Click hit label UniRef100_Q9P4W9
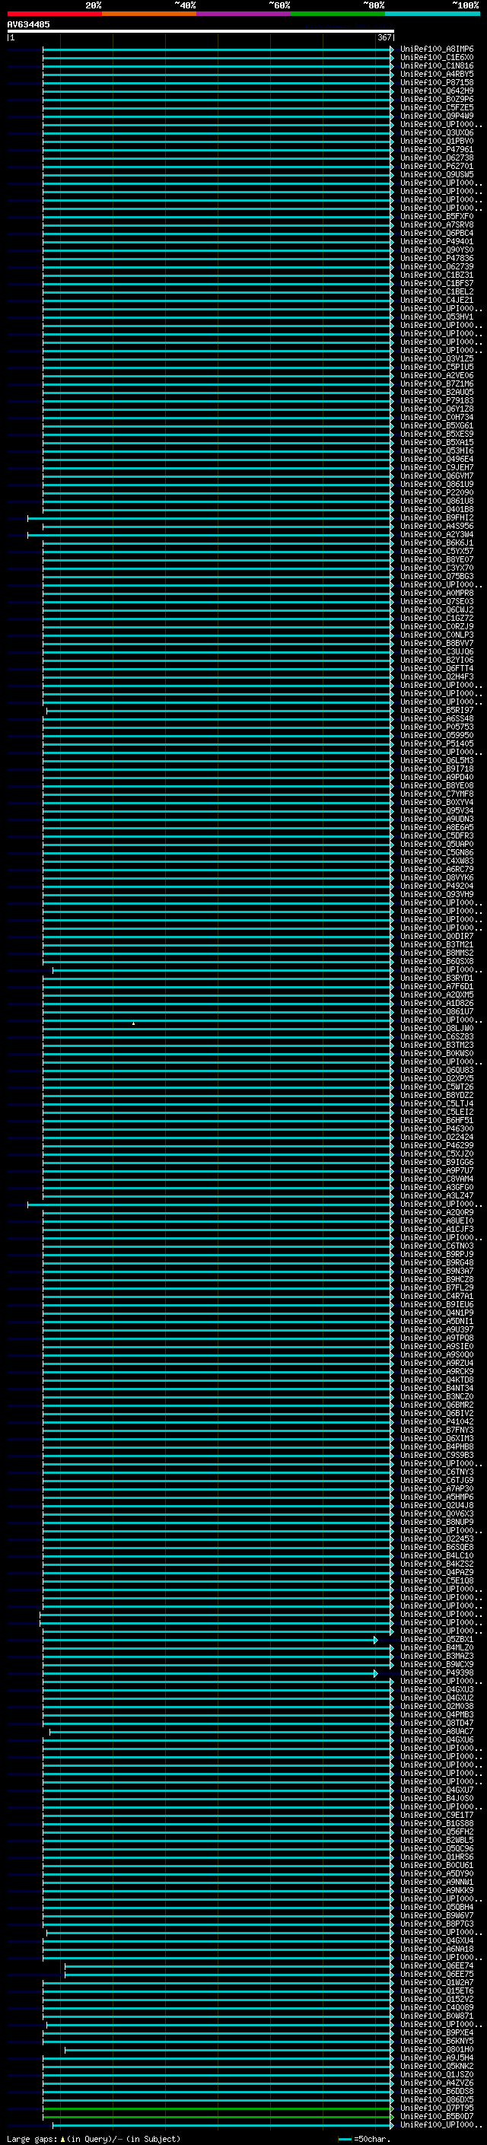487x2145 pixels. (437, 116)
